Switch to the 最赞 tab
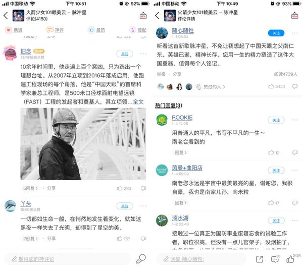This screenshot has width=303, height=269. (96, 30)
